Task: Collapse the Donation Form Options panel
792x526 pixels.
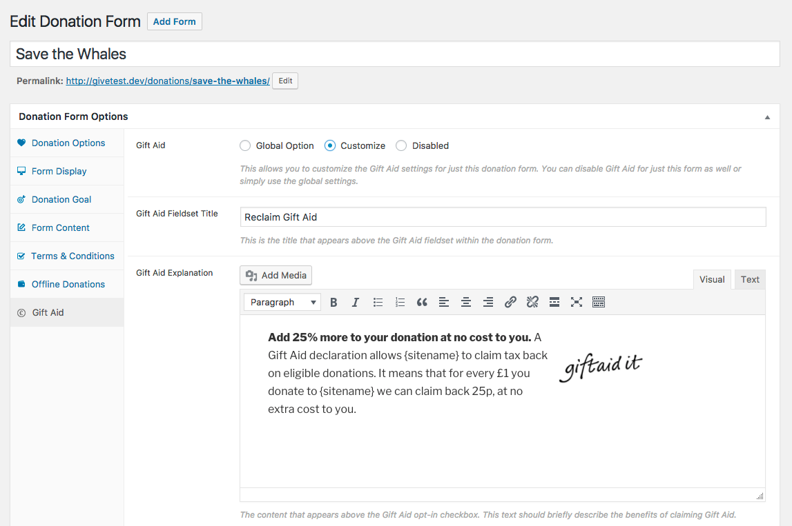Action: pyautogui.click(x=767, y=117)
